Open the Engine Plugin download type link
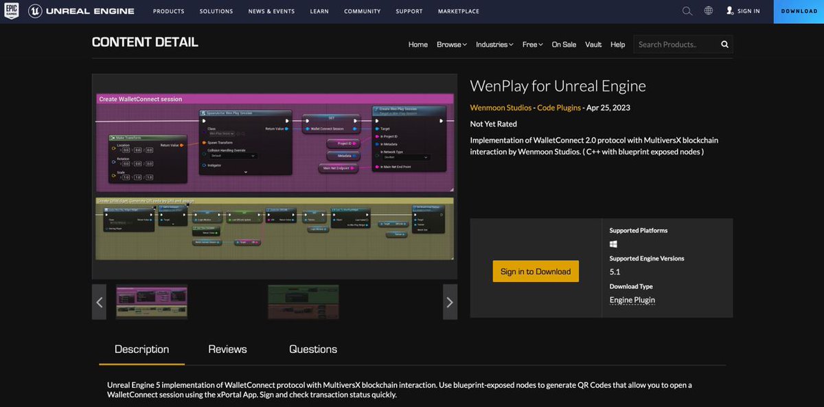Image resolution: width=824 pixels, height=407 pixels. click(632, 300)
